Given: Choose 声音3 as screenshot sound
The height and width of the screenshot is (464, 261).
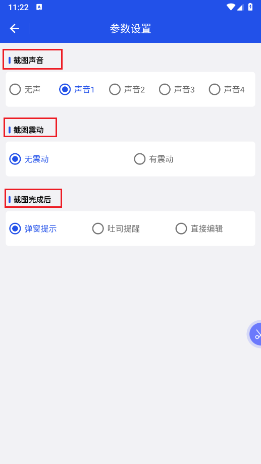Looking at the screenshot, I should pyautogui.click(x=177, y=89).
